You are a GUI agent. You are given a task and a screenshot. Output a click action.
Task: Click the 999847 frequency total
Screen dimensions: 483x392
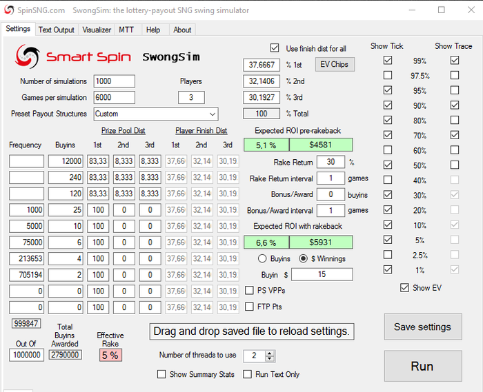26,323
